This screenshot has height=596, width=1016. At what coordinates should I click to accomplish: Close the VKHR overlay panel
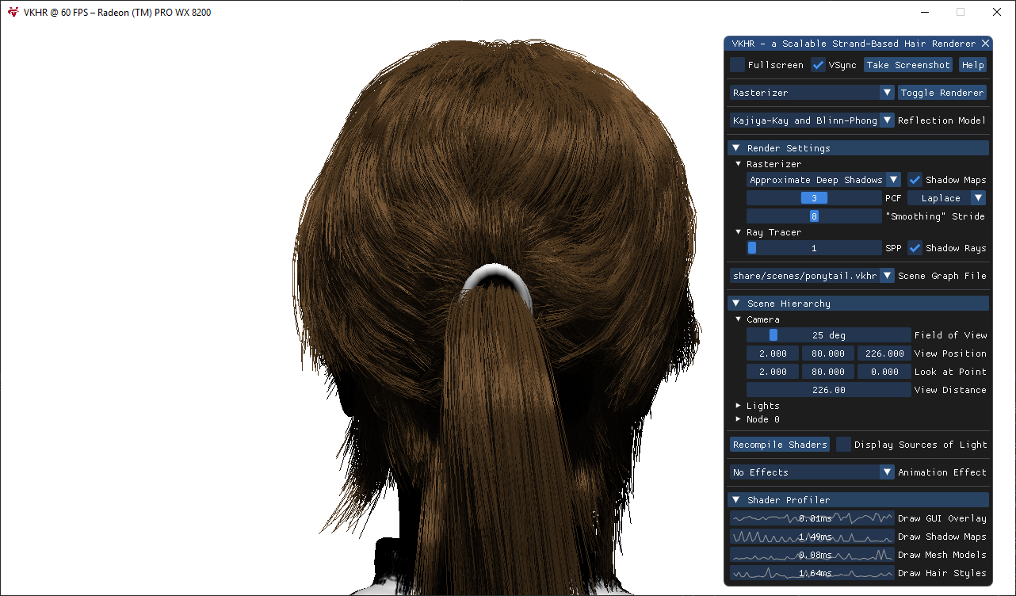[985, 44]
